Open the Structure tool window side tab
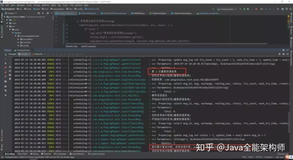Image resolution: width=293 pixels, height=160 pixels. [2, 31]
